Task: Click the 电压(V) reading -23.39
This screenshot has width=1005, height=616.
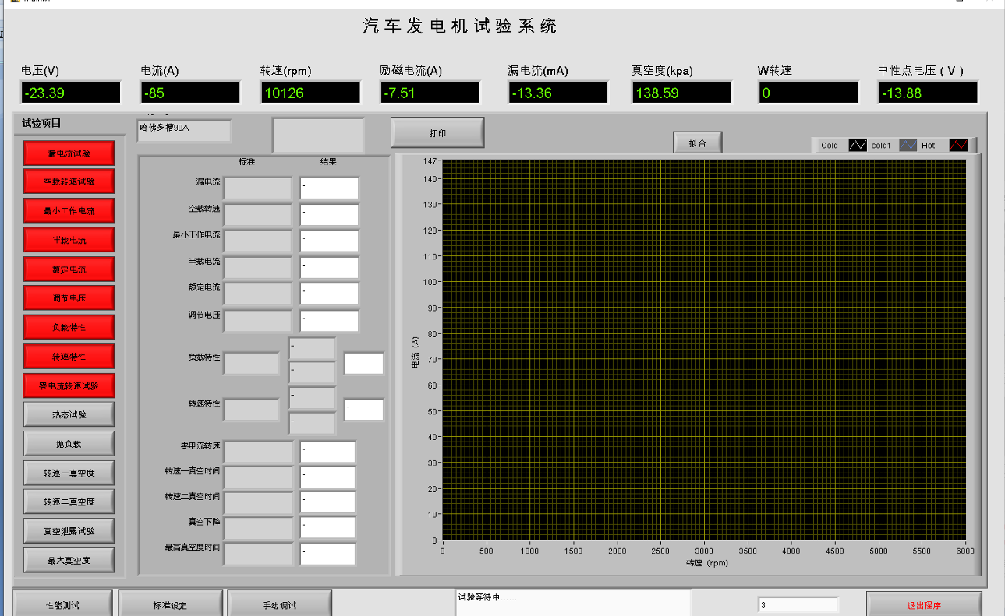Action: point(71,93)
